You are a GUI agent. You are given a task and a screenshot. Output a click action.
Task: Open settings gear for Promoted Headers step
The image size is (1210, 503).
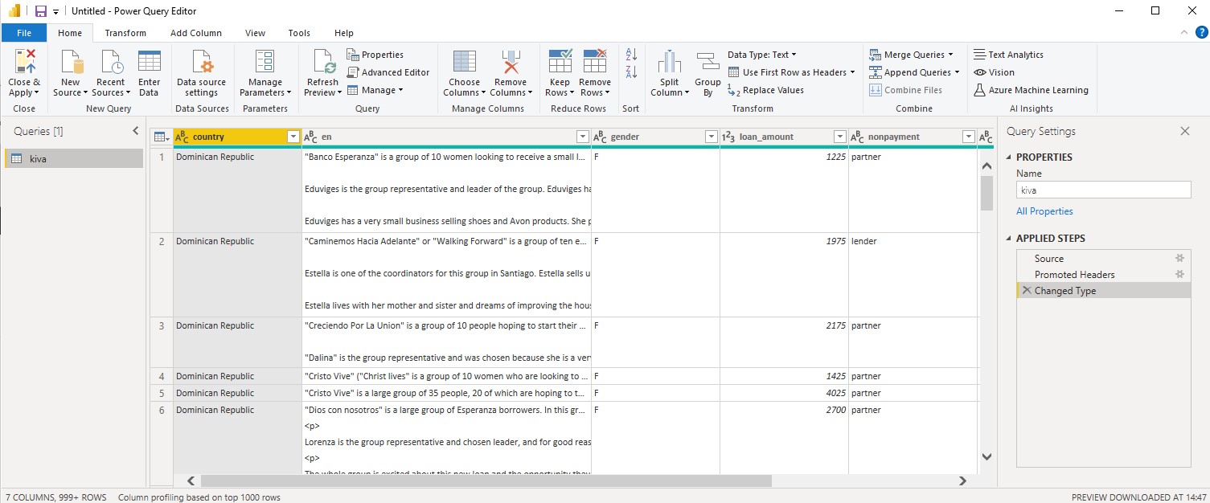click(1179, 274)
